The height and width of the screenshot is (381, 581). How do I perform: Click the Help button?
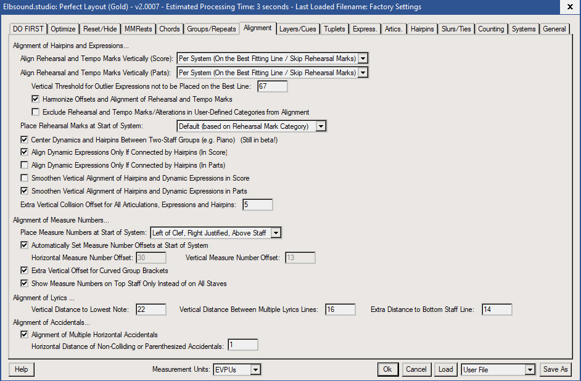[22, 369]
